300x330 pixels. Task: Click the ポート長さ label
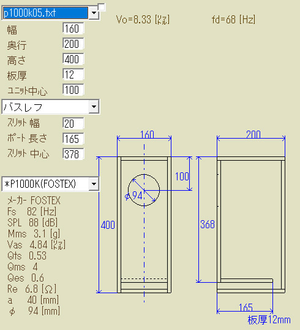tap(27, 138)
